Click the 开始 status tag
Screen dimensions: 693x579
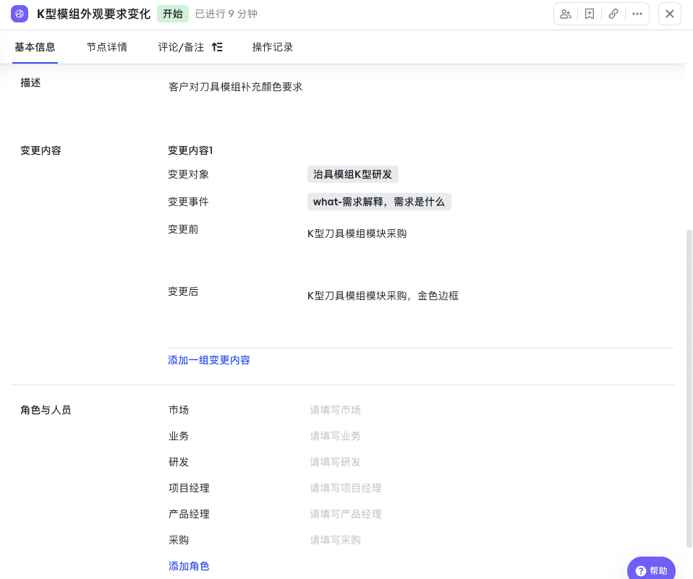[x=173, y=14]
